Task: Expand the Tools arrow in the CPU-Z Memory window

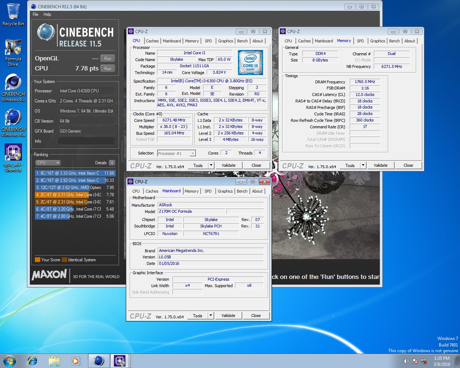Action: coord(363,165)
